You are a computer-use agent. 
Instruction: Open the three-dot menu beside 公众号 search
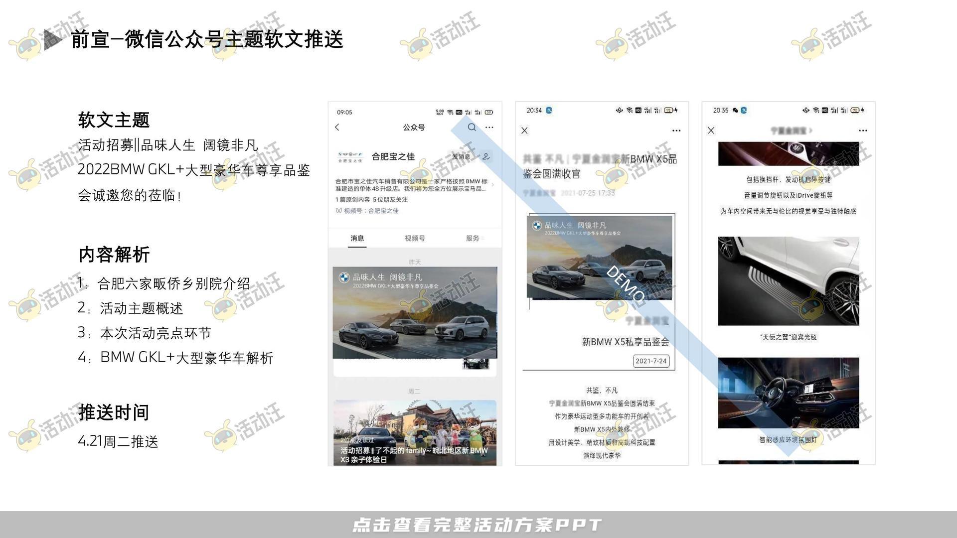click(x=489, y=128)
